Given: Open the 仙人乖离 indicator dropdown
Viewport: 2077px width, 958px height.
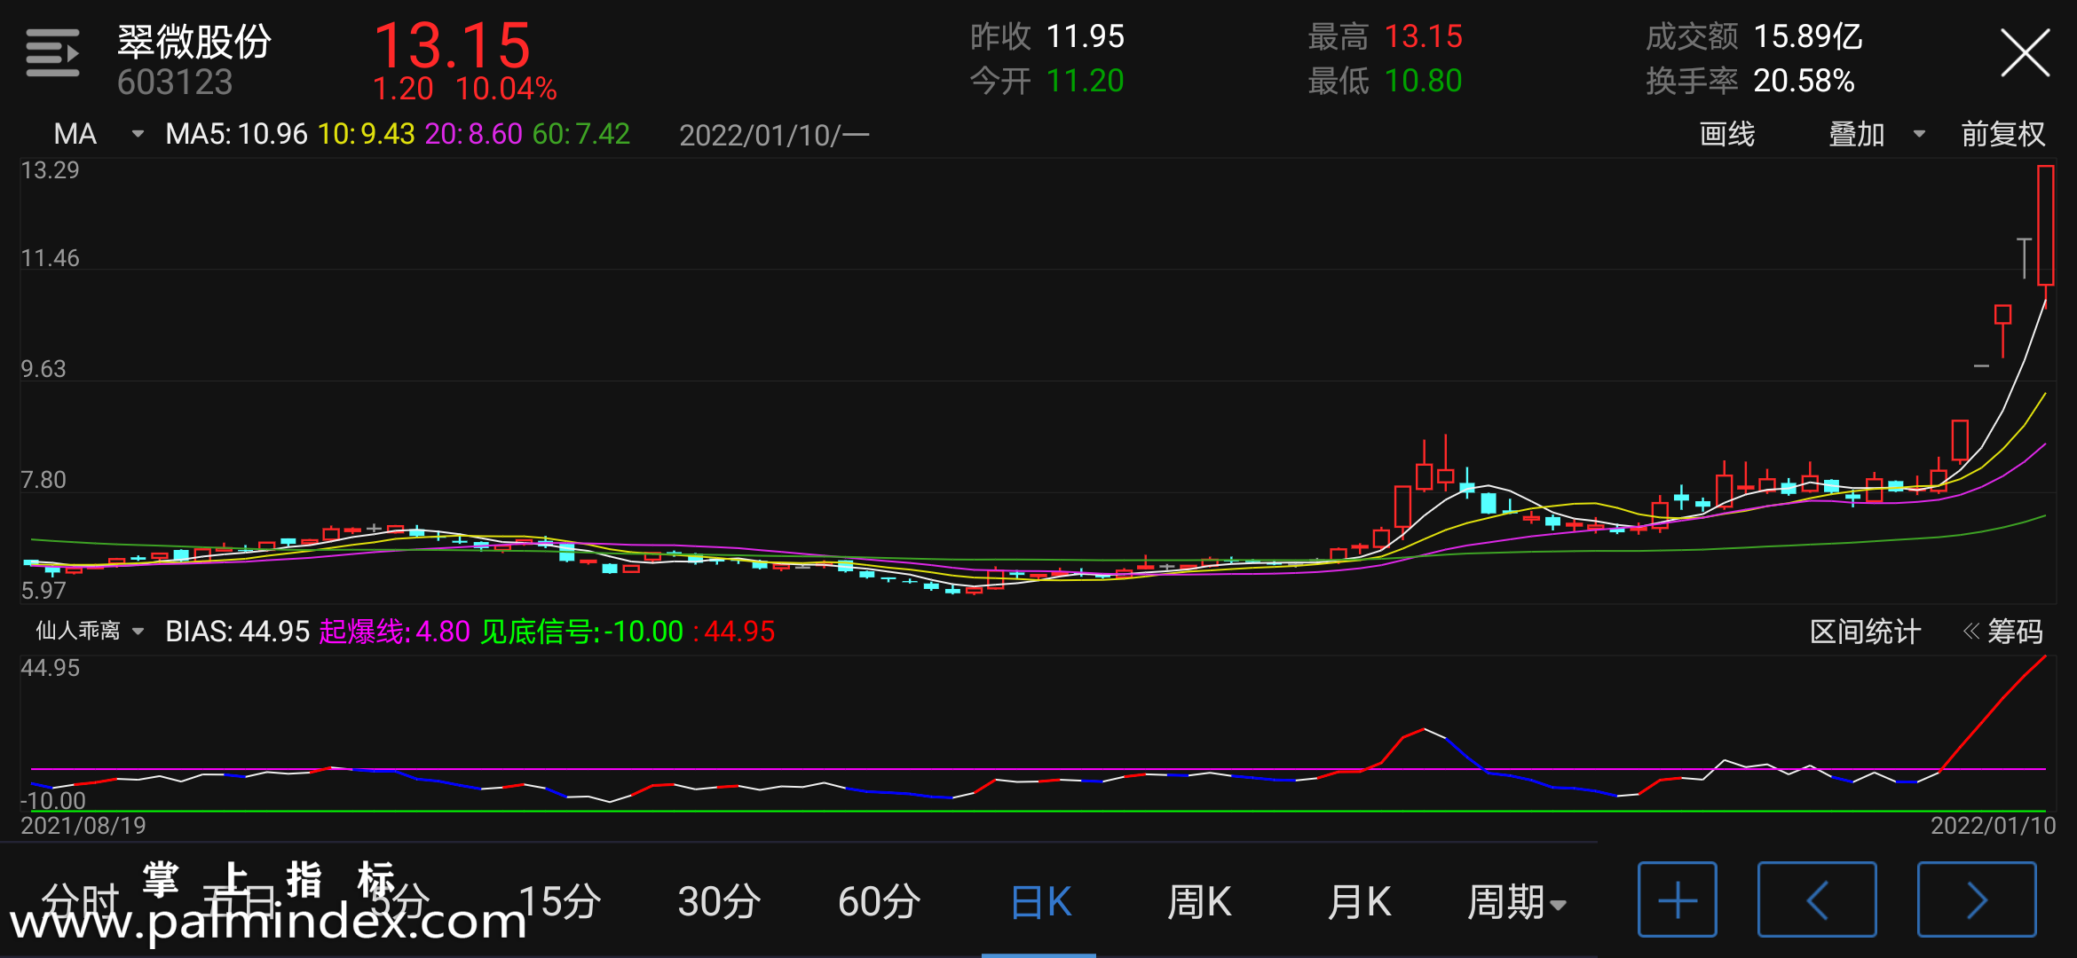Looking at the screenshot, I should (x=90, y=631).
